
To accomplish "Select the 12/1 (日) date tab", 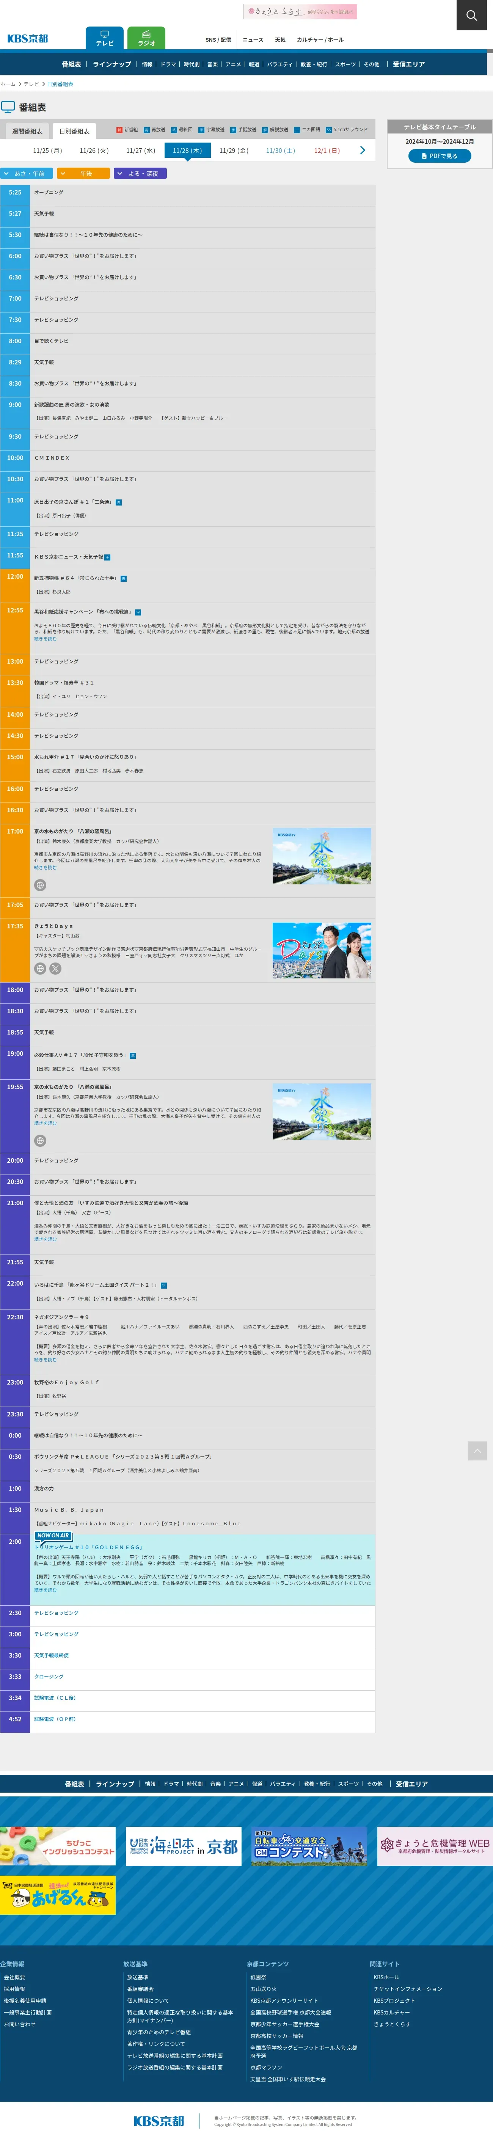I will tap(327, 150).
